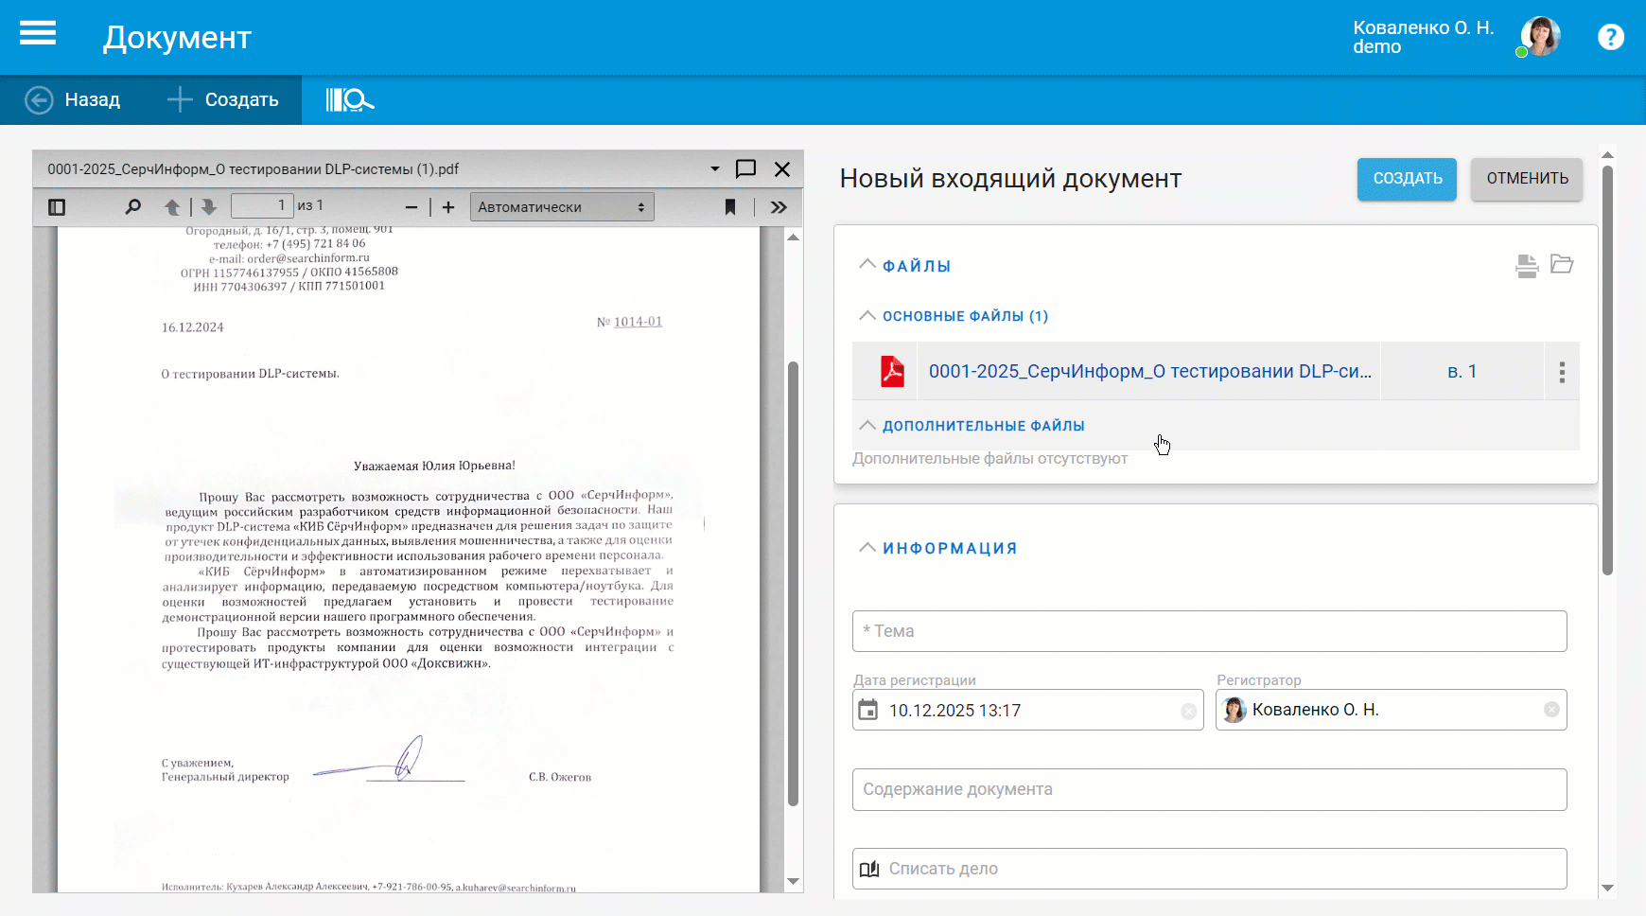Click the Назад button

click(73, 99)
